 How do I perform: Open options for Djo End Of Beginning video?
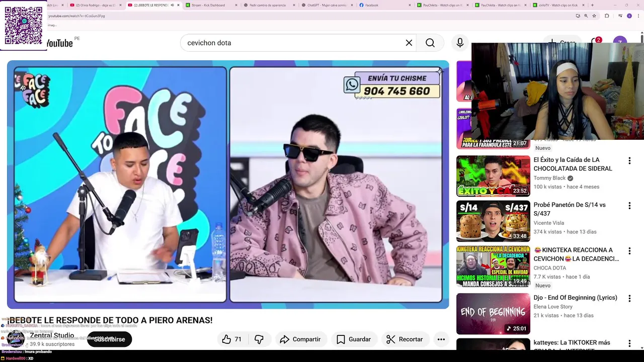point(629,298)
